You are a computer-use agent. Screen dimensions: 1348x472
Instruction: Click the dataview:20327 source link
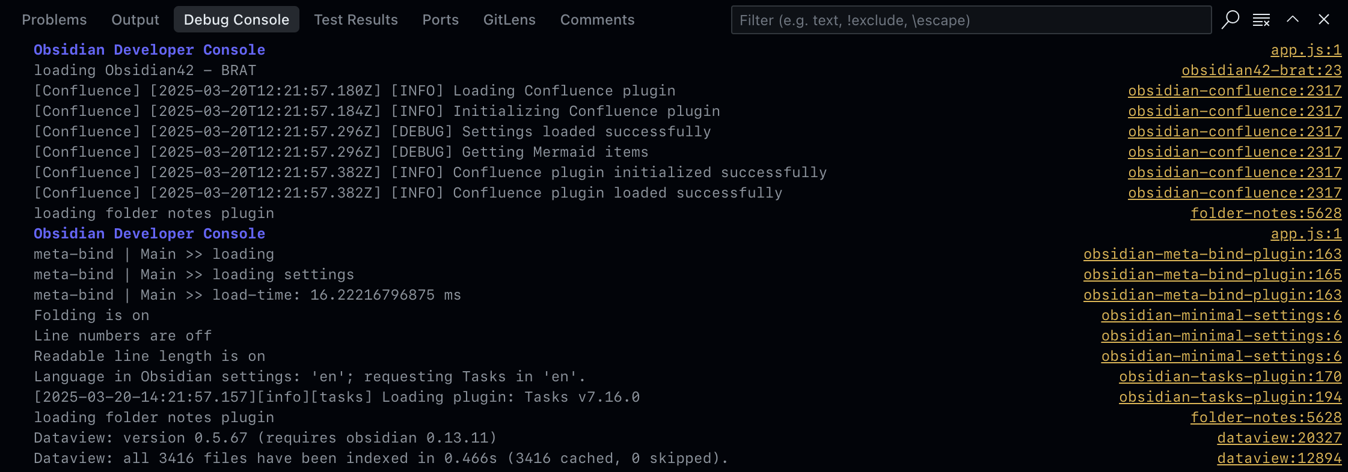1279,438
